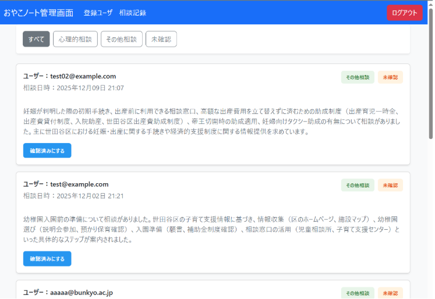Filter records by 心理的相談
The height and width of the screenshot is (299, 435).
[75, 39]
